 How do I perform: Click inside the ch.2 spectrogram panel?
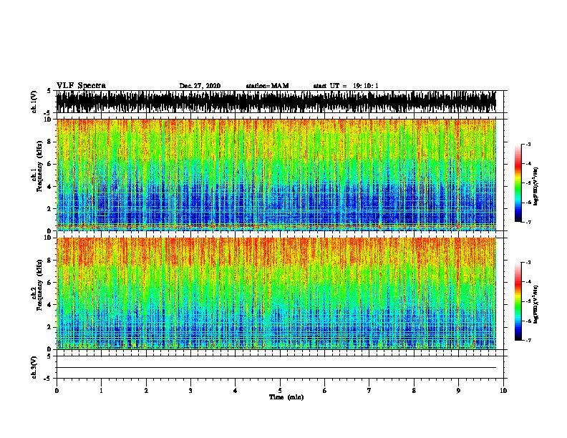(x=276, y=293)
